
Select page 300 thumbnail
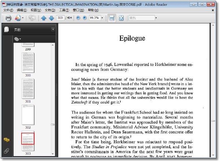tap(28, 62)
